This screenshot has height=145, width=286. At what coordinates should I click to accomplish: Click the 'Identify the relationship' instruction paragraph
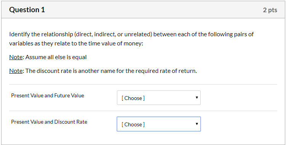tap(131, 39)
